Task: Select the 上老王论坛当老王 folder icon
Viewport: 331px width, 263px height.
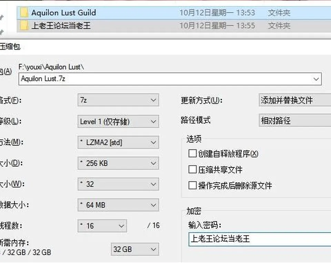Action: (x=24, y=26)
